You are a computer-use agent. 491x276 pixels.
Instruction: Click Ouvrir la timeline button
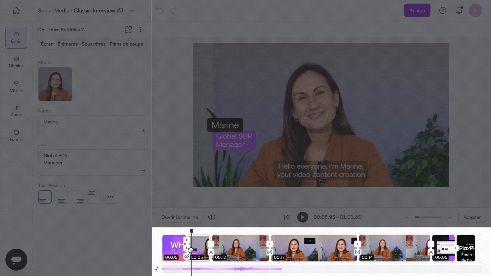[180, 217]
